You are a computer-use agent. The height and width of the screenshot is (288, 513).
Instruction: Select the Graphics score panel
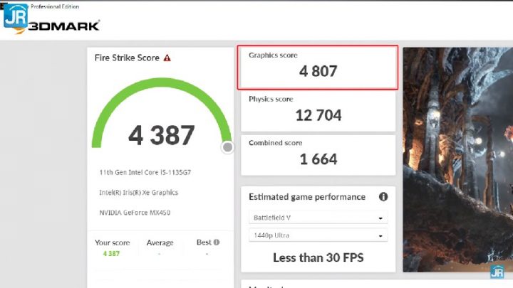coord(318,68)
